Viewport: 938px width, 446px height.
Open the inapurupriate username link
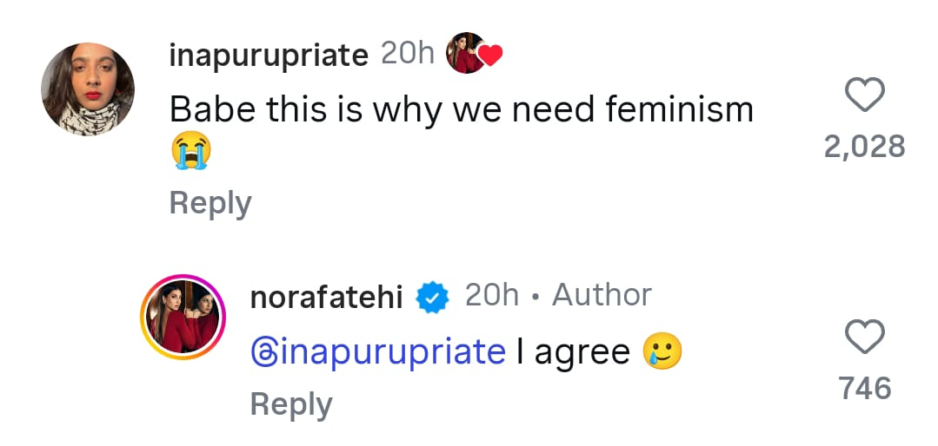[269, 55]
